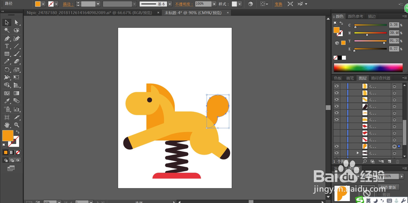Select the Perspective Grid tool
The height and width of the screenshot is (203, 408).
coord(16,85)
